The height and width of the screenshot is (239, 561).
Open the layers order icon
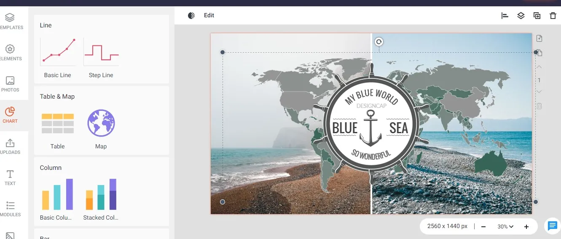[521, 16]
